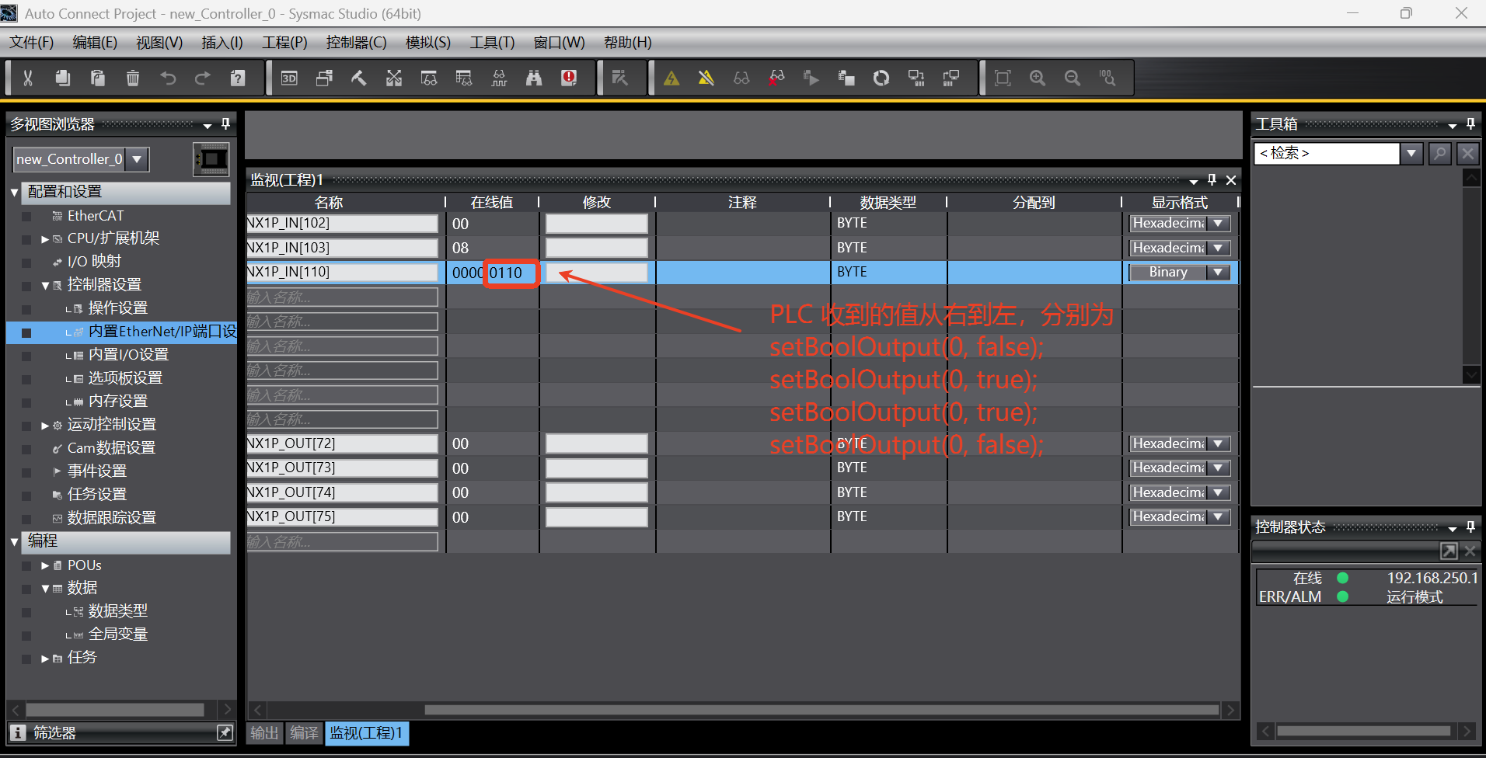This screenshot has width=1486, height=758.
Task: Click the crossed-tools icon next to the hammer
Action: click(394, 78)
